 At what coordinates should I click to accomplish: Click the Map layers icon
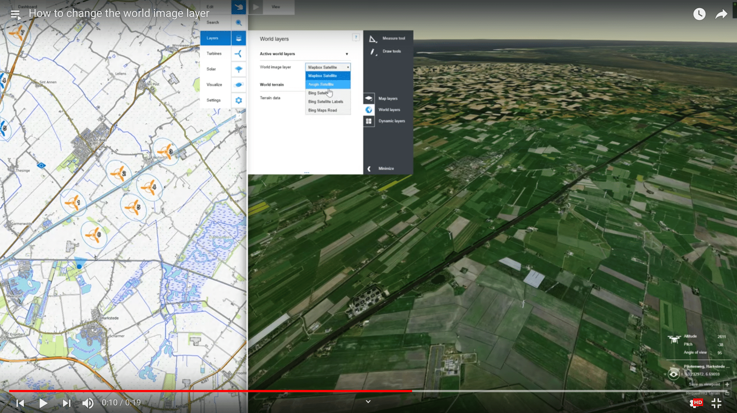(x=369, y=98)
